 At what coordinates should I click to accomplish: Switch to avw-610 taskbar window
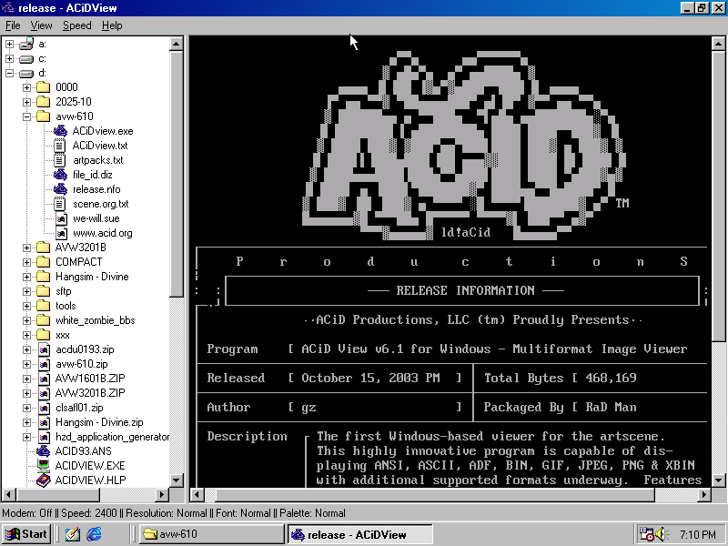(211, 534)
